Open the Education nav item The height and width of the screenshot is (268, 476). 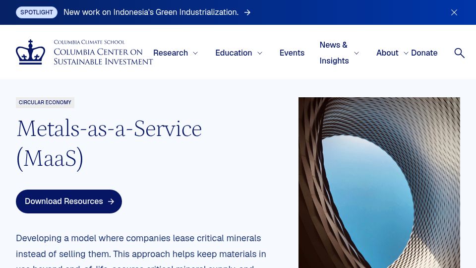pyautogui.click(x=234, y=53)
